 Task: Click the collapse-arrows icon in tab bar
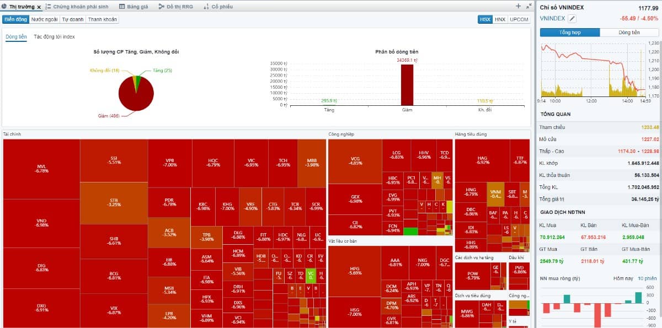pyautogui.click(x=529, y=6)
